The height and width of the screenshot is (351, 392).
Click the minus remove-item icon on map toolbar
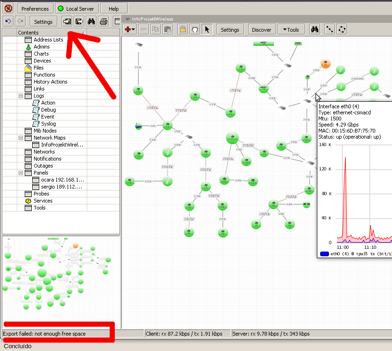tap(144, 29)
